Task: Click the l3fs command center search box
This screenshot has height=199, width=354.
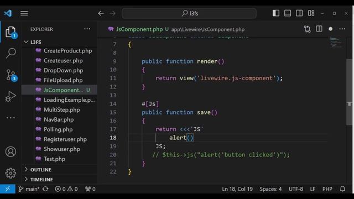Action: coord(189,13)
